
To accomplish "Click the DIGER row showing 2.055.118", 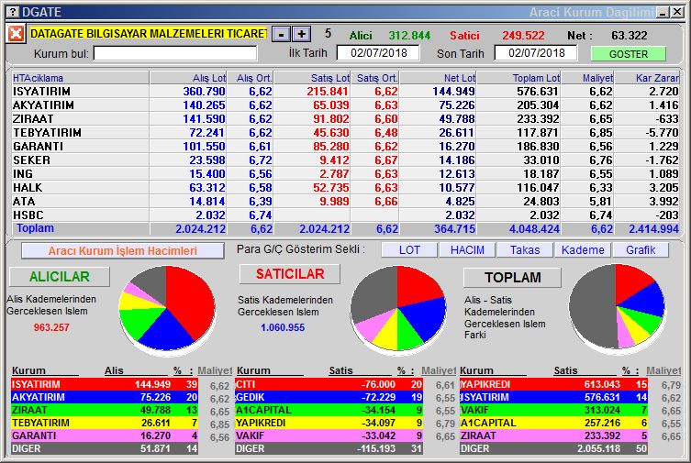I will (x=553, y=448).
